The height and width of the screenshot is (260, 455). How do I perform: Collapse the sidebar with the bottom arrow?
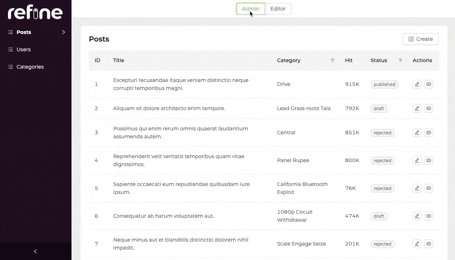tap(35, 251)
